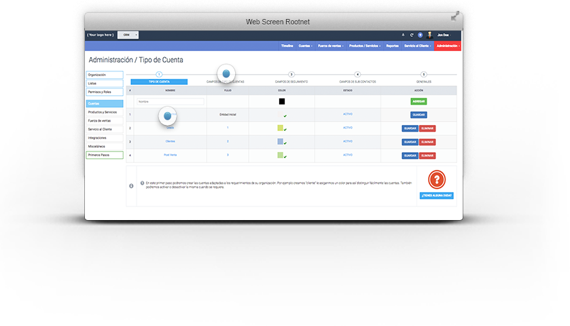Toggle ACTIVO status on Leads row
The height and width of the screenshot is (326, 570).
[x=348, y=128]
